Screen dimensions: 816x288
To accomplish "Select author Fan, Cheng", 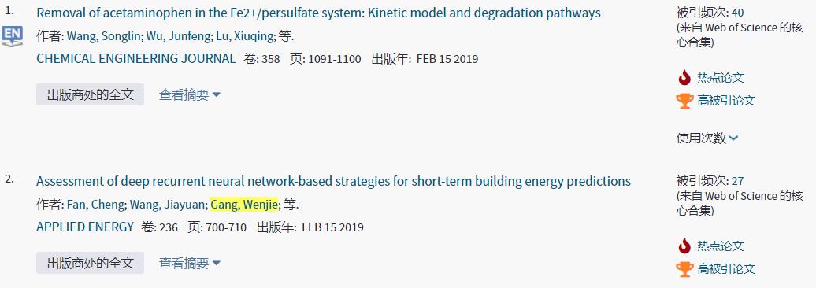I will click(x=96, y=205).
